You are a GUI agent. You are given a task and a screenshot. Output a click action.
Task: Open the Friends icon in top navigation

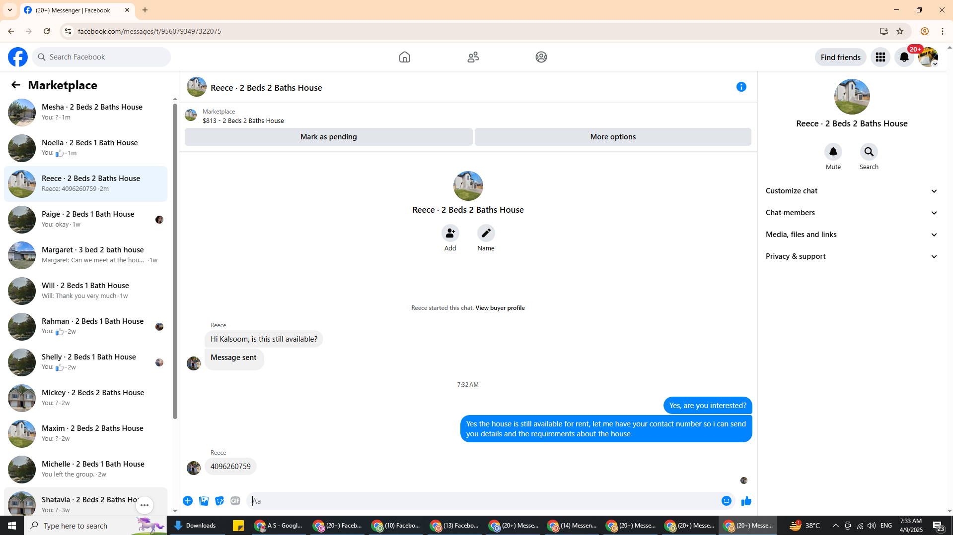tap(473, 57)
